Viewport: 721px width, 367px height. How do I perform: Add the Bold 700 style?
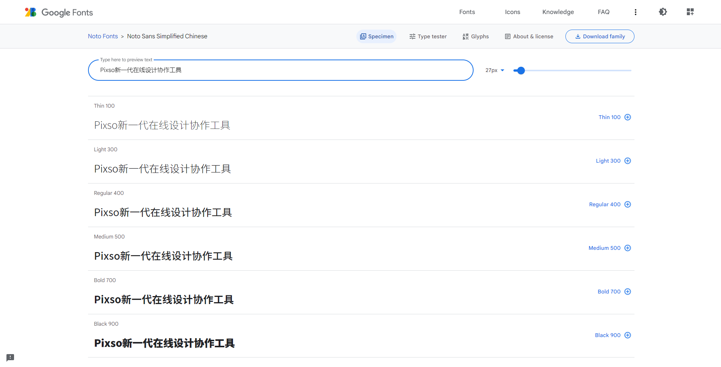(614, 292)
